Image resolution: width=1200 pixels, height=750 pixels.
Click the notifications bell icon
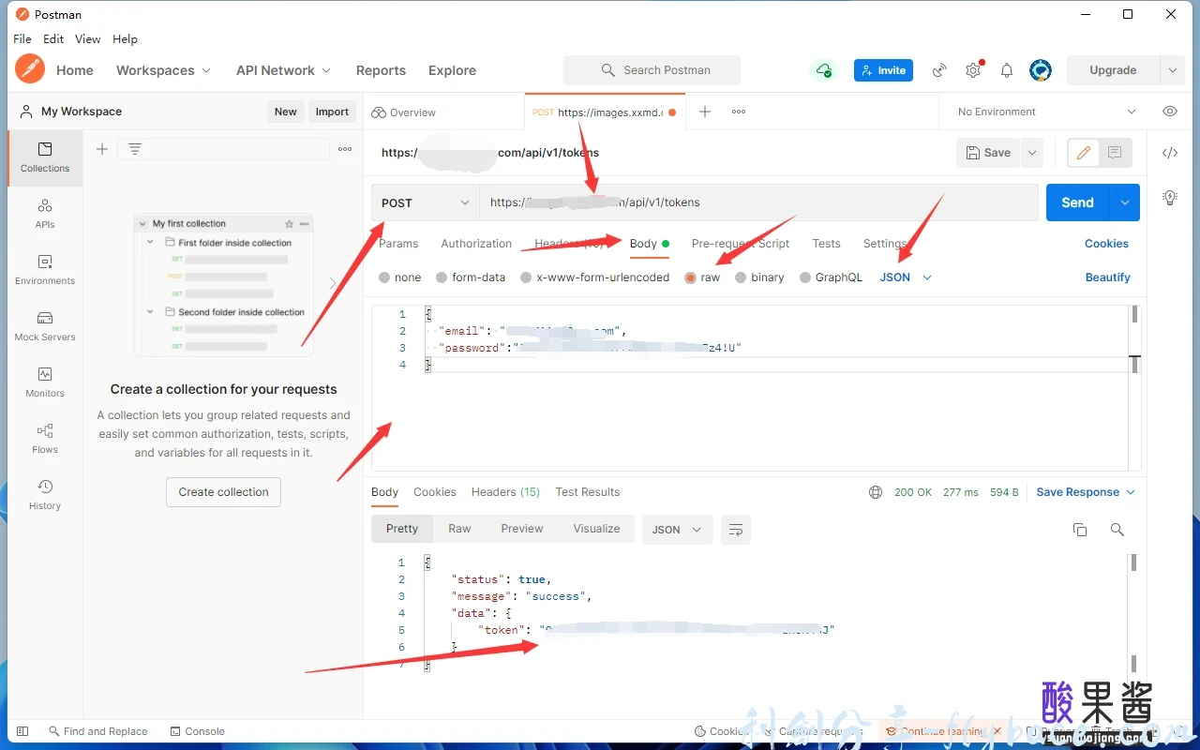pos(1006,70)
